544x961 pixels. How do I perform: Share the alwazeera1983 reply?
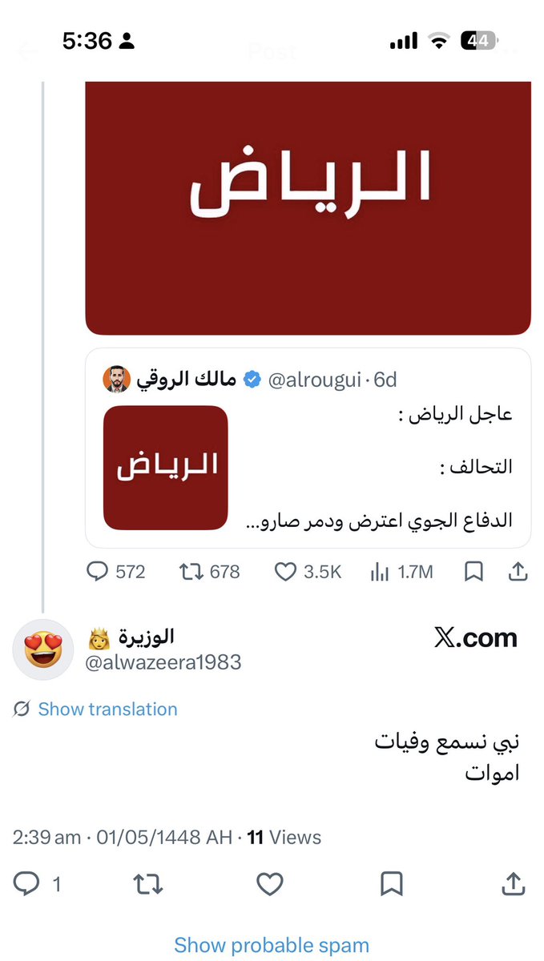coord(513,884)
